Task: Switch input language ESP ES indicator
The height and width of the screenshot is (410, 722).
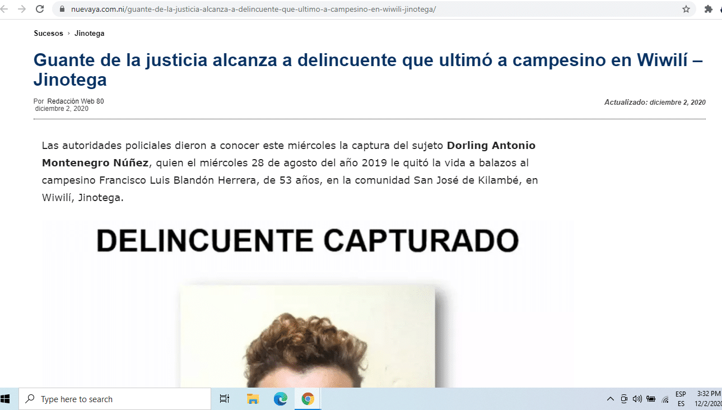Action: (x=681, y=399)
